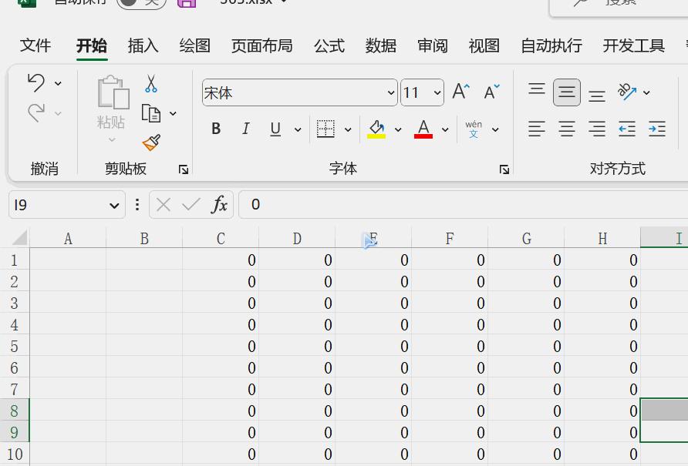
Task: Select the center-align text icon
Action: [x=566, y=129]
